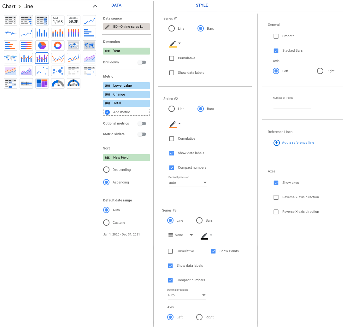Select the Right axis in General
This screenshot has width=347, height=331.
tap(320, 71)
